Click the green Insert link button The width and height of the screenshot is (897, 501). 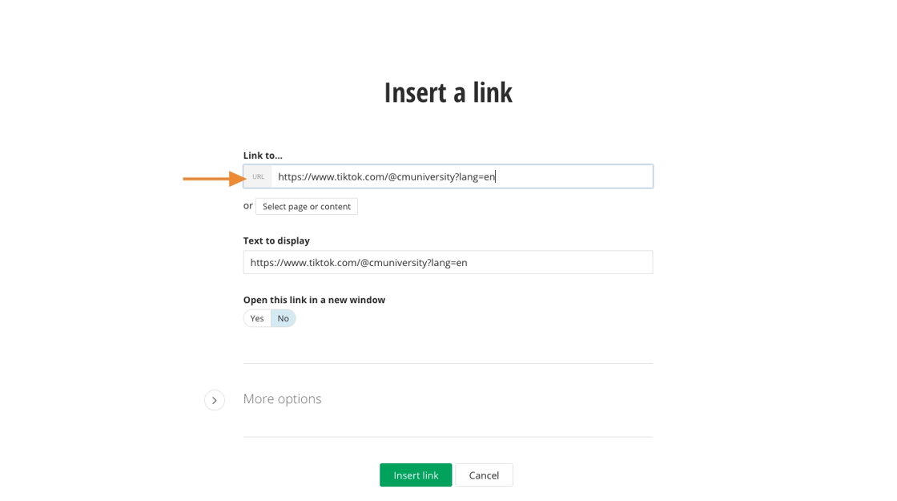[x=416, y=475]
